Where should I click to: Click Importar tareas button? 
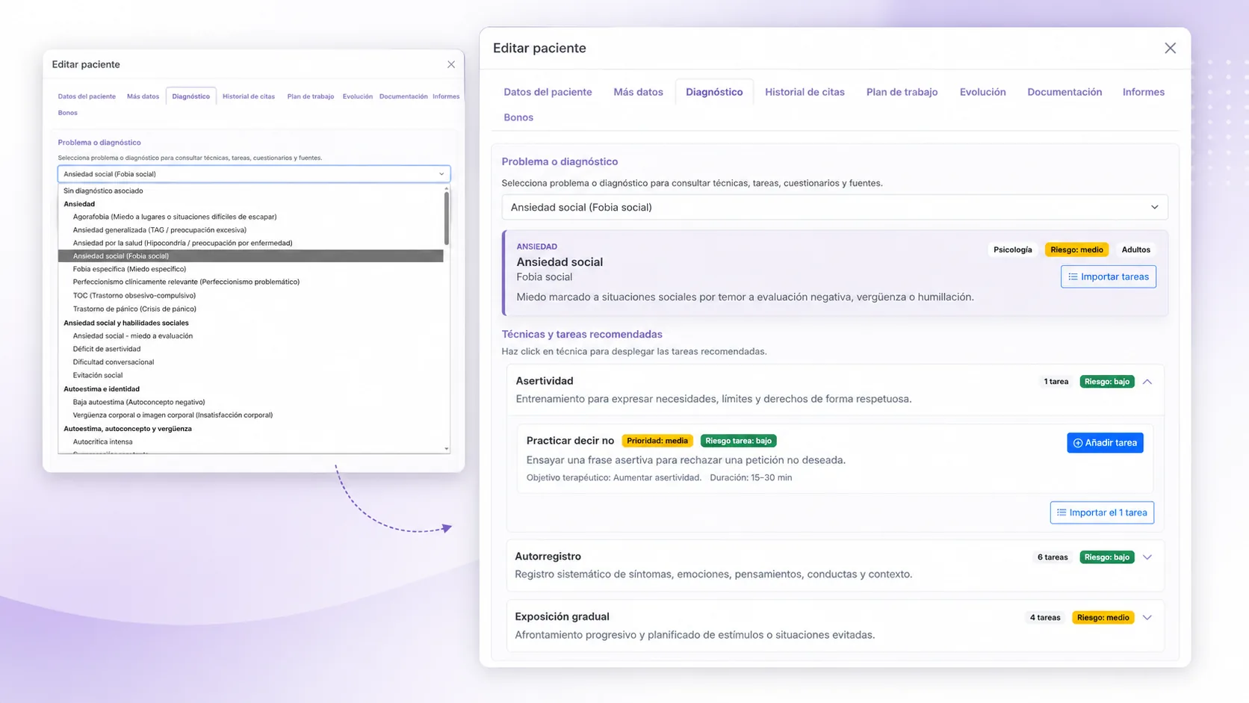pos(1108,276)
